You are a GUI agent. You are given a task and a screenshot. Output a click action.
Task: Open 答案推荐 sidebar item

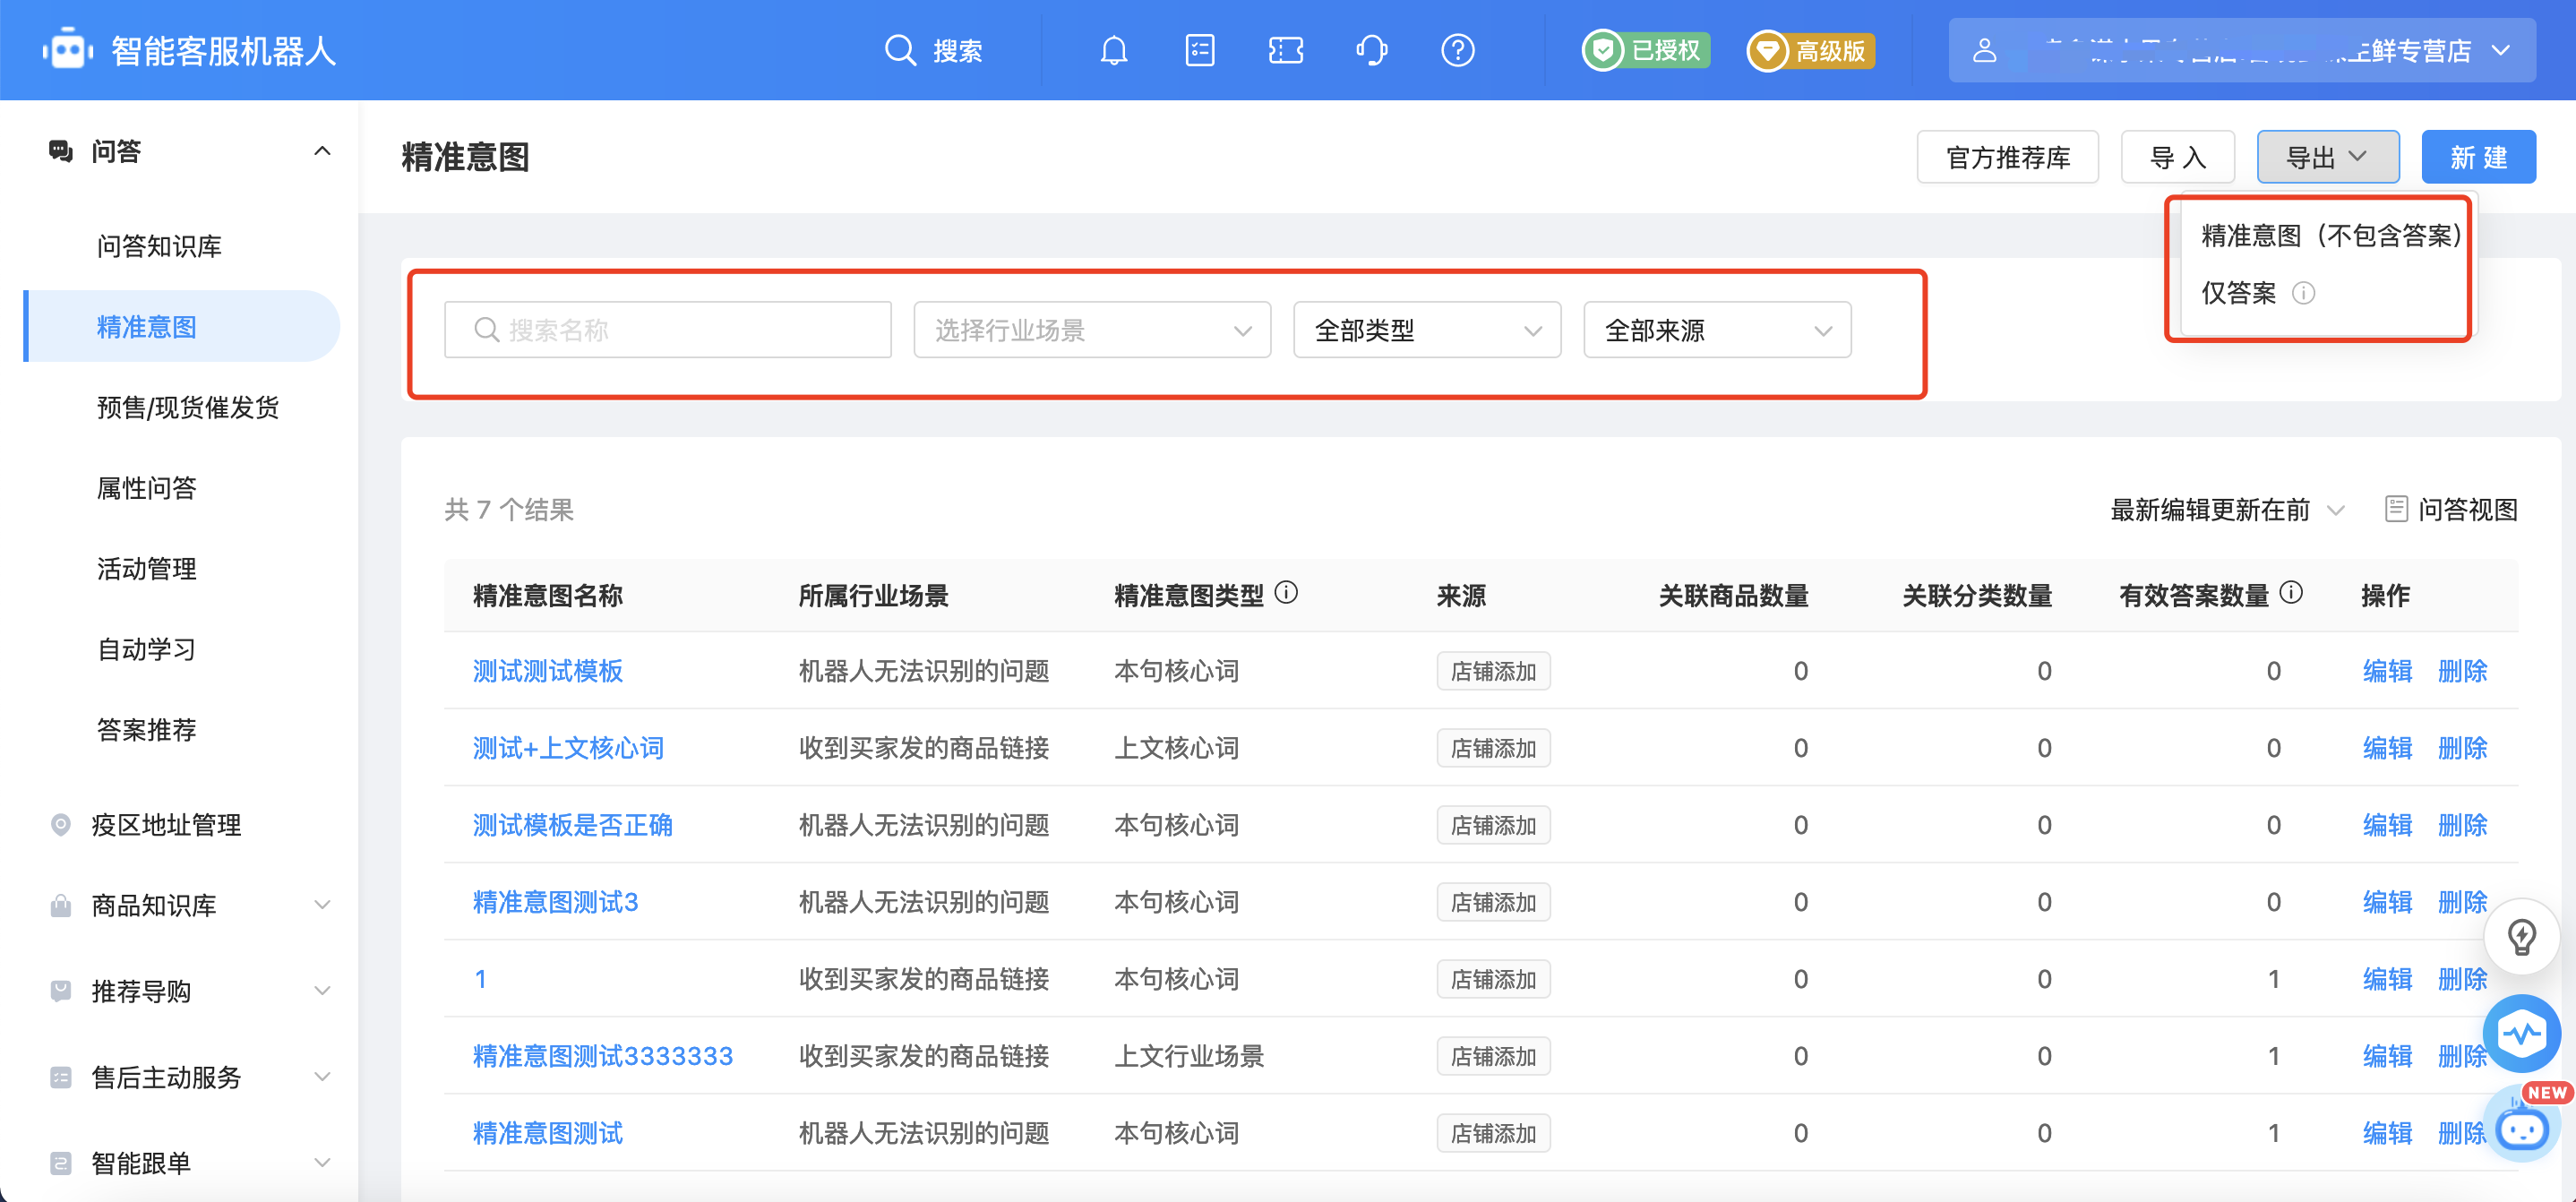[x=146, y=729]
